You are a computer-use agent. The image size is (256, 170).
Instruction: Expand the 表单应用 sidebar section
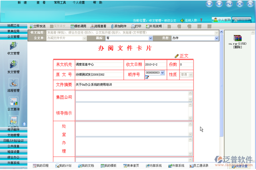pyautogui.click(x=13, y=31)
